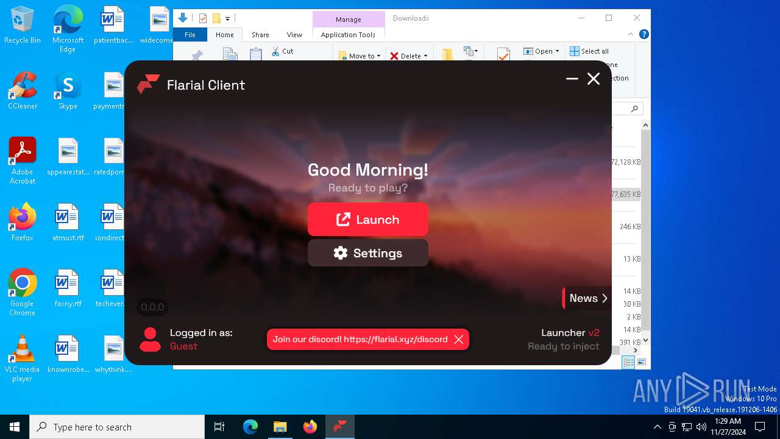Click the Flarial logo icon

[148, 85]
